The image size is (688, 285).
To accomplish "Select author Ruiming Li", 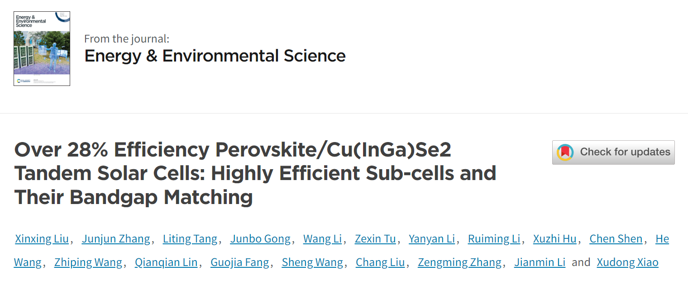I will point(494,239).
